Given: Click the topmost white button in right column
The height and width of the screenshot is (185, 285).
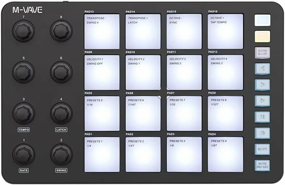Looking at the screenshot, I should [262, 20].
